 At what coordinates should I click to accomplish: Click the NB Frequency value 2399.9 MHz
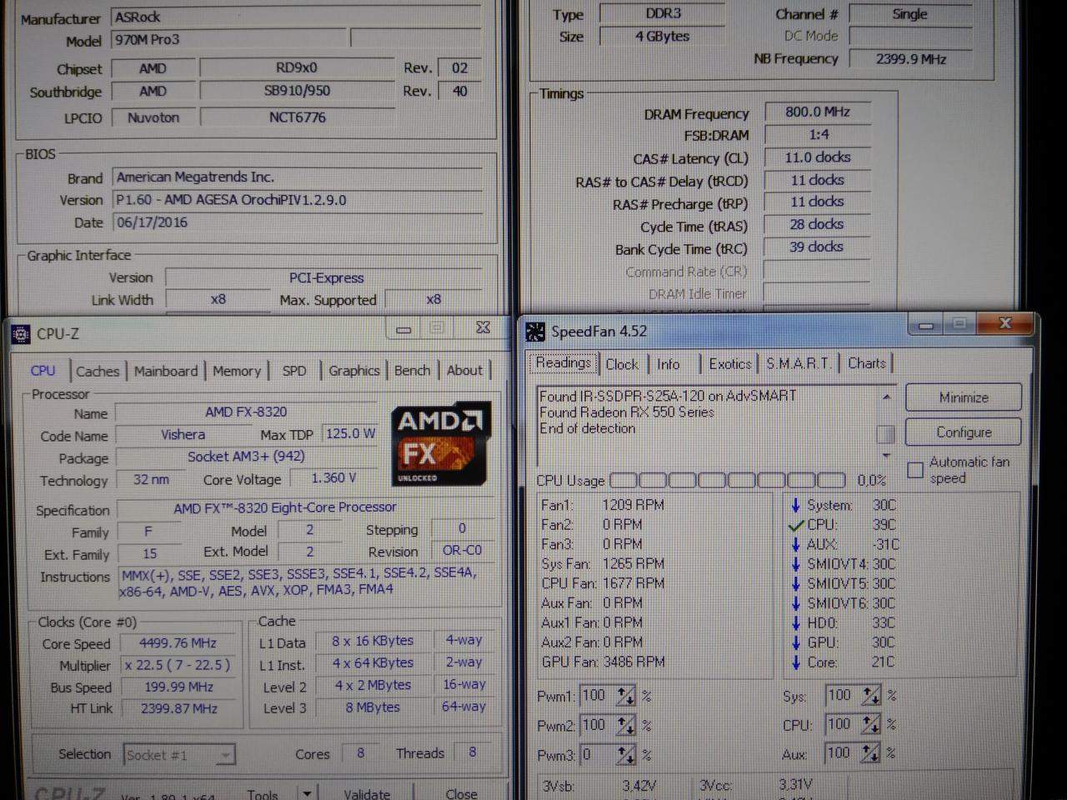tap(911, 59)
